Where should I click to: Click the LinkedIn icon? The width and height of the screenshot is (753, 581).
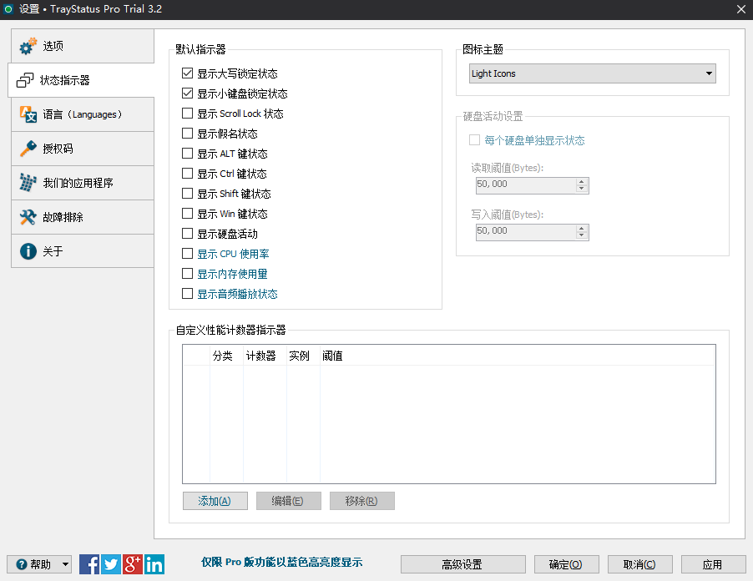(154, 564)
